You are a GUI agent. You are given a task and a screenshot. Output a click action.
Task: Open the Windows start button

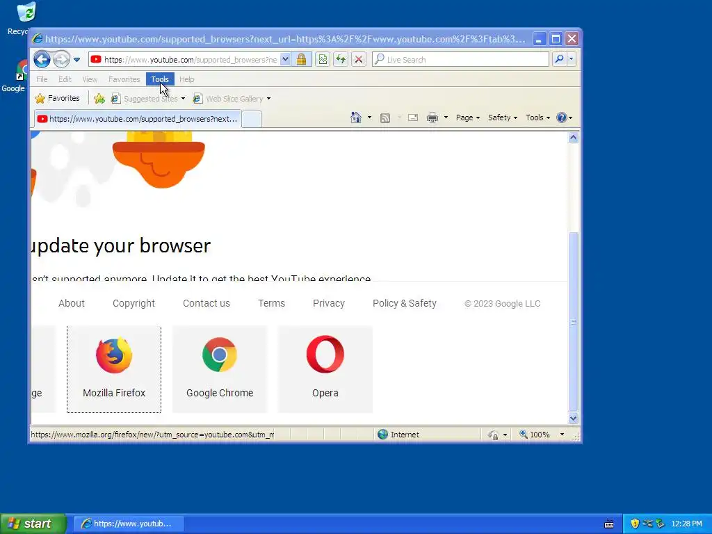(x=33, y=524)
